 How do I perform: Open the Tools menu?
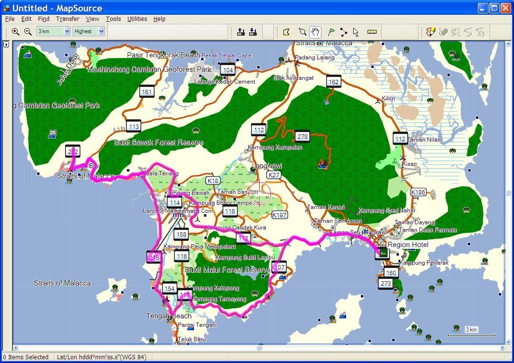[113, 19]
